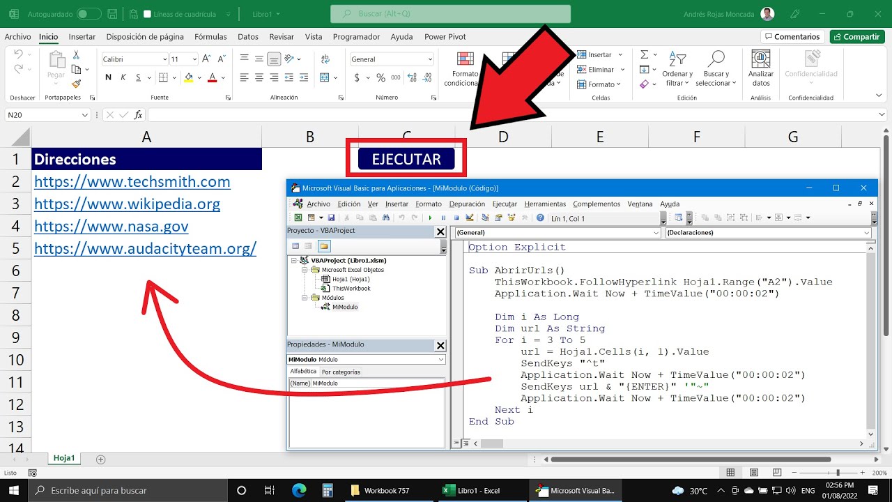Viewport: 892px width, 502px height.
Task: Click the pause (Interrumpir) icon in VBA toolbar
Action: pyautogui.click(x=443, y=218)
